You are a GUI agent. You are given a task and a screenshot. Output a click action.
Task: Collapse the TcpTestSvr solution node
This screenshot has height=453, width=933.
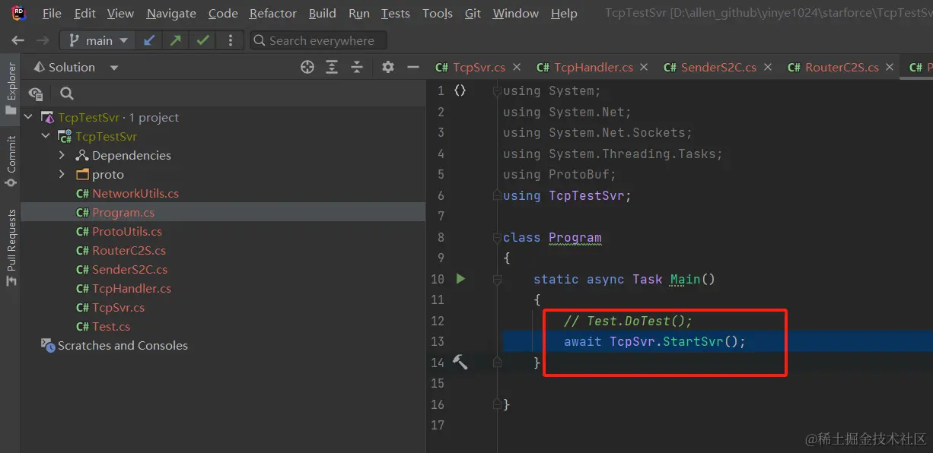point(29,117)
